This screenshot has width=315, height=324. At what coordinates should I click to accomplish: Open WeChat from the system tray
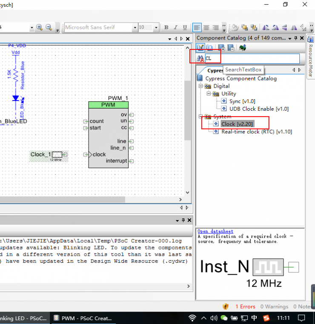click(x=224, y=318)
